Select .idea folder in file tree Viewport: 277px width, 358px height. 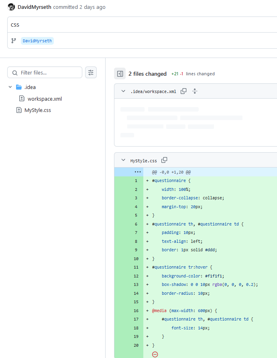pyautogui.click(x=30, y=87)
